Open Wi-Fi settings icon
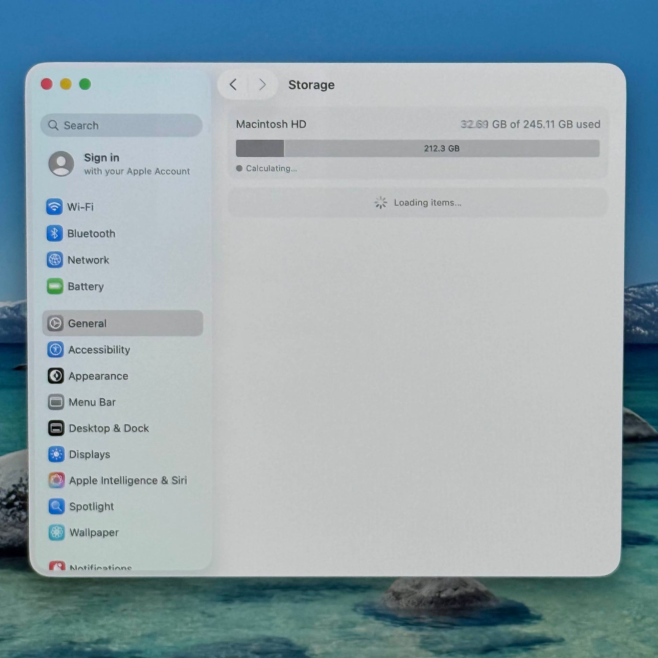Screen dimensions: 658x658 [x=54, y=207]
